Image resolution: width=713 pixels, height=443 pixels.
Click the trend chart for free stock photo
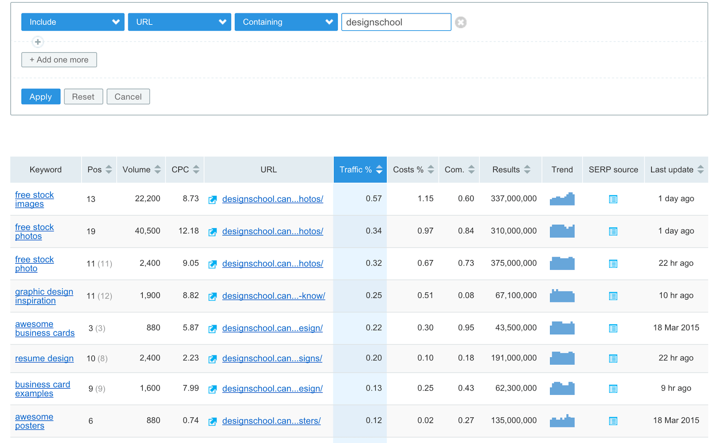(x=562, y=263)
